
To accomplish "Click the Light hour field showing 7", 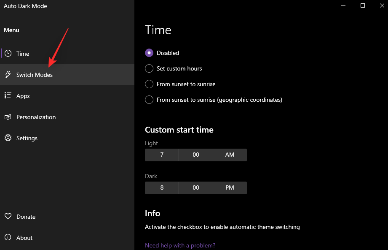I will 161,155.
